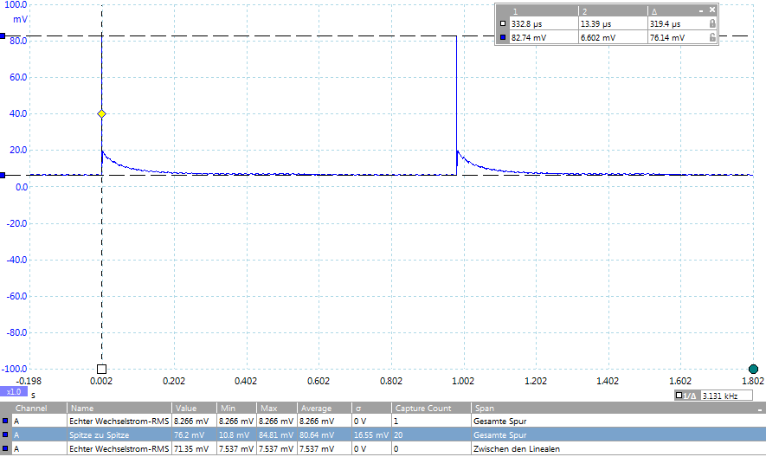Collapse the measurements table with the dash
The height and width of the screenshot is (457, 766).
point(760,409)
